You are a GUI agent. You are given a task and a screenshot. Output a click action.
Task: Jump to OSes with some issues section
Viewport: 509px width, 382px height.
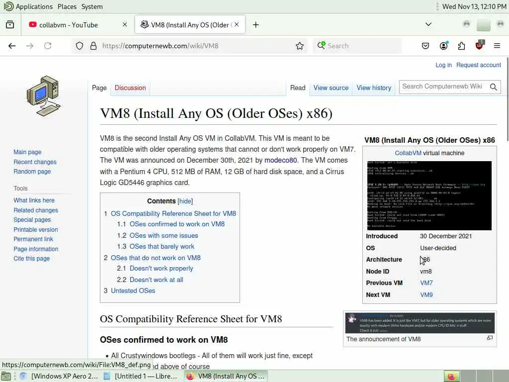[164, 235]
